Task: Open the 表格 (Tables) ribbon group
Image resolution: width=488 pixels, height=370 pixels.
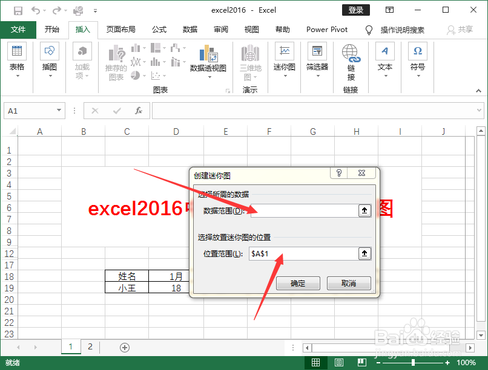Action: pyautogui.click(x=17, y=60)
